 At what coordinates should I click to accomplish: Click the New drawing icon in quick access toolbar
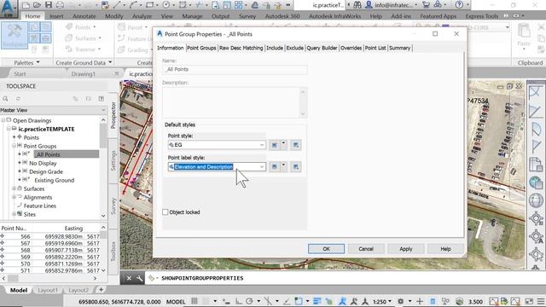[26, 5]
